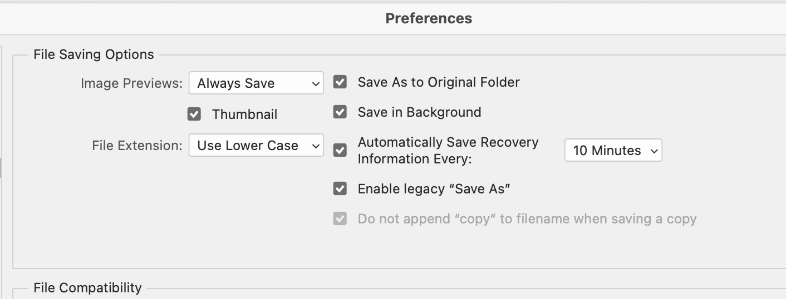Expand the File Extension Use Lower Case dropdown
Image resolution: width=786 pixels, height=299 pixels.
(x=256, y=146)
